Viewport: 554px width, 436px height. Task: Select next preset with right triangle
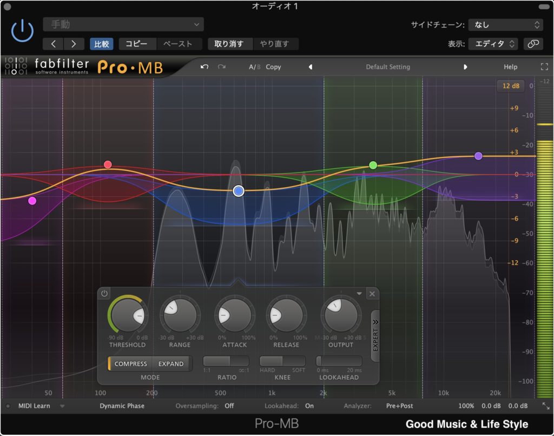[x=465, y=67]
